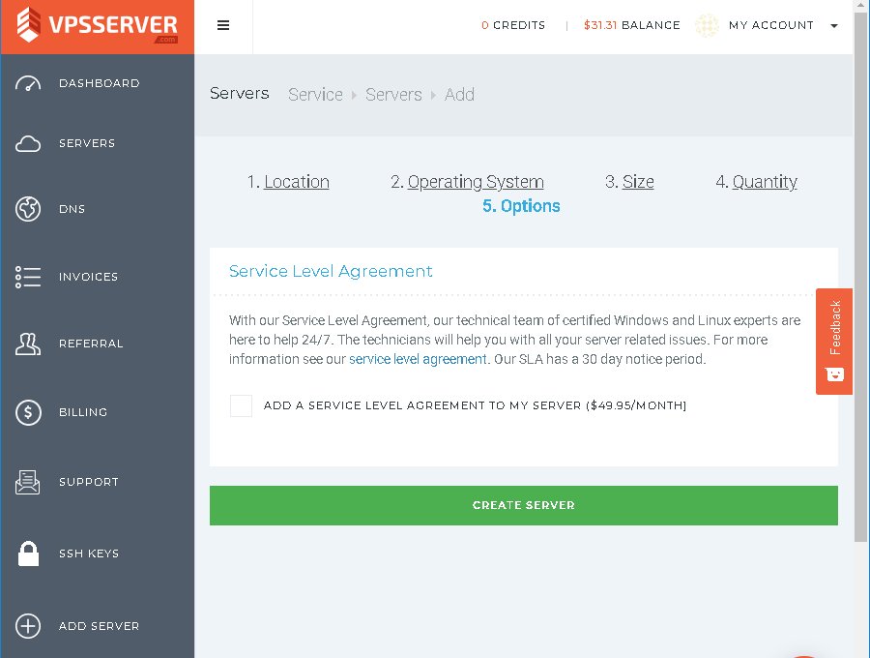Select the DNS globe icon
The image size is (870, 658).
[x=28, y=209]
